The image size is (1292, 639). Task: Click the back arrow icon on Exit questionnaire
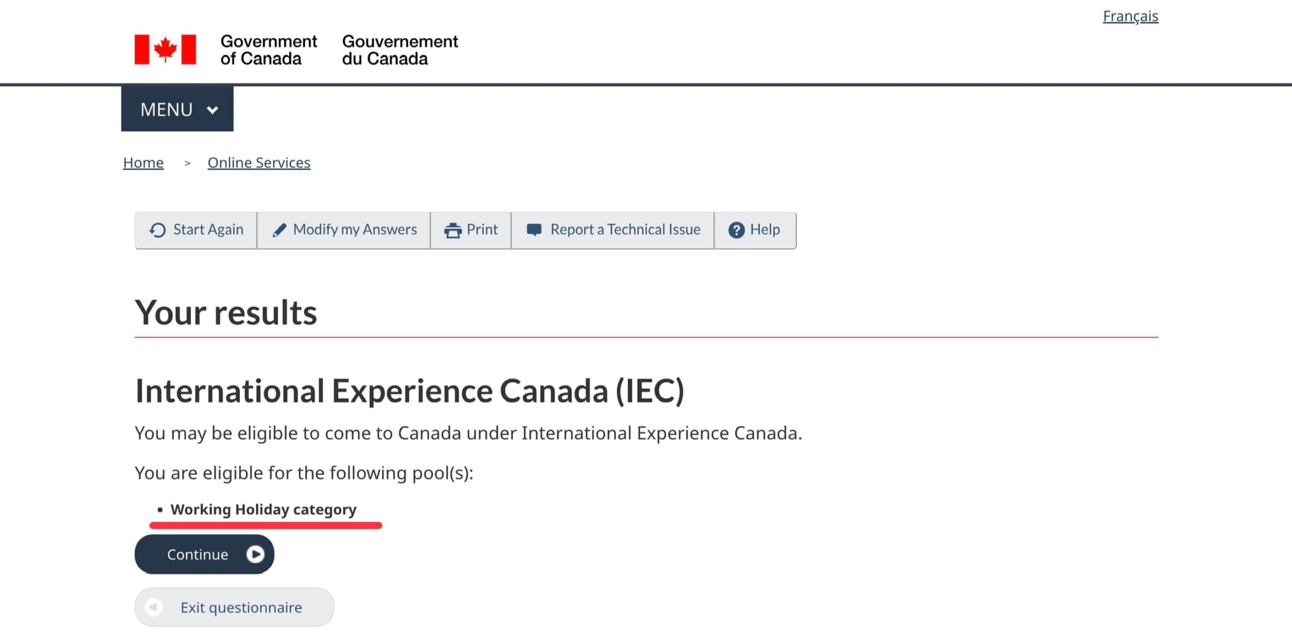153,607
